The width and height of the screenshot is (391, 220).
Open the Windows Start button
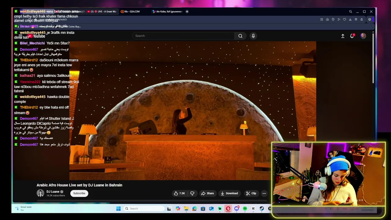click(119, 209)
